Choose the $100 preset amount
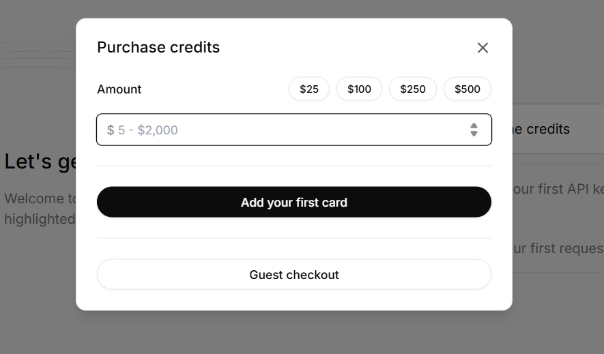Viewport: 604px width, 354px height. pyautogui.click(x=359, y=89)
